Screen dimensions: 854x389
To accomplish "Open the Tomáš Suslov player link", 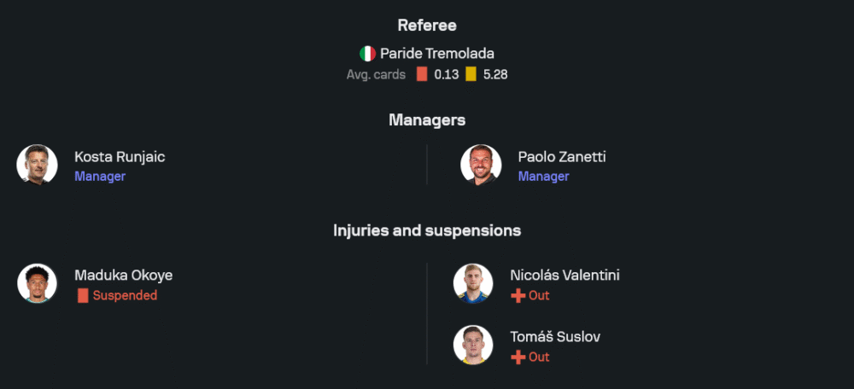I will pyautogui.click(x=555, y=337).
